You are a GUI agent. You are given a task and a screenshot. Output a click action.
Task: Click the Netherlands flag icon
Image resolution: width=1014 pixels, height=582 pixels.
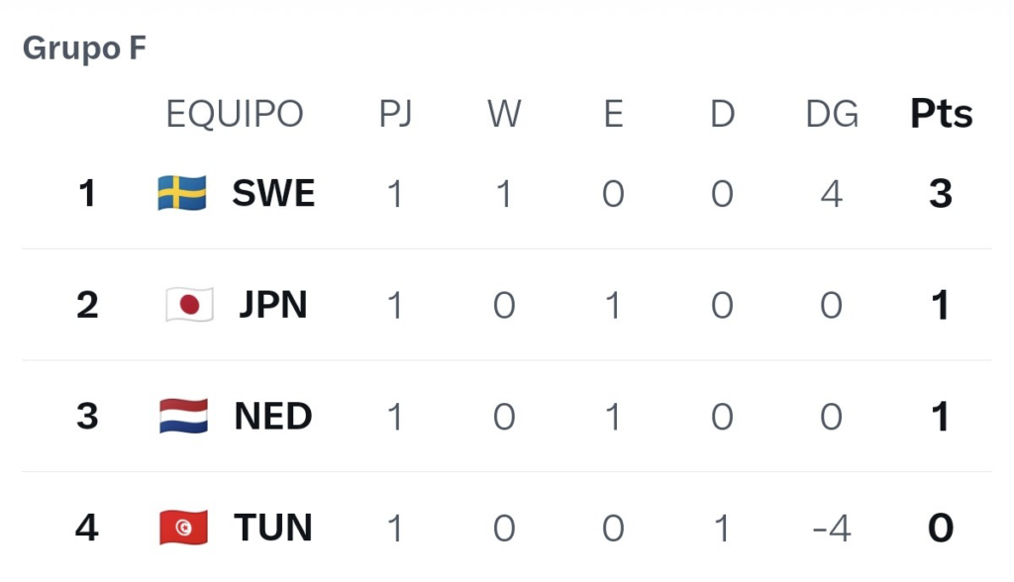(x=183, y=416)
